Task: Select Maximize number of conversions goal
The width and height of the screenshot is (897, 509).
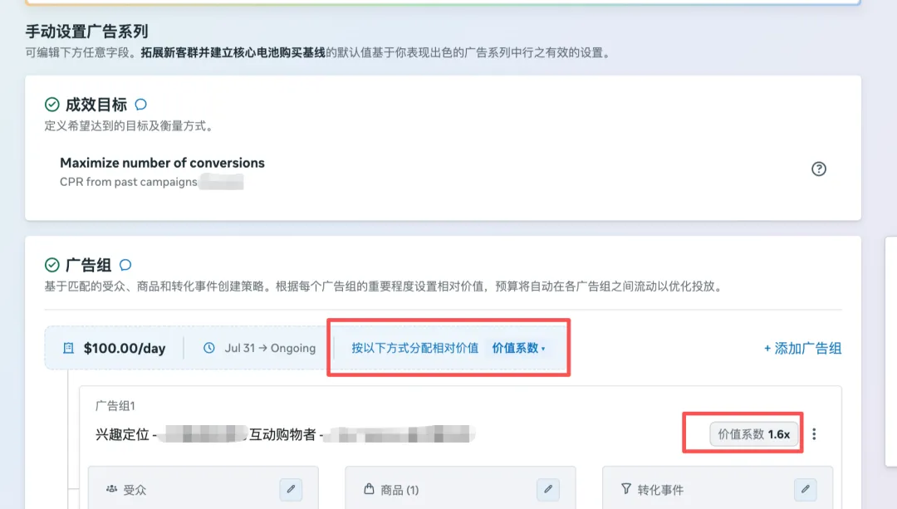Action: [x=163, y=163]
